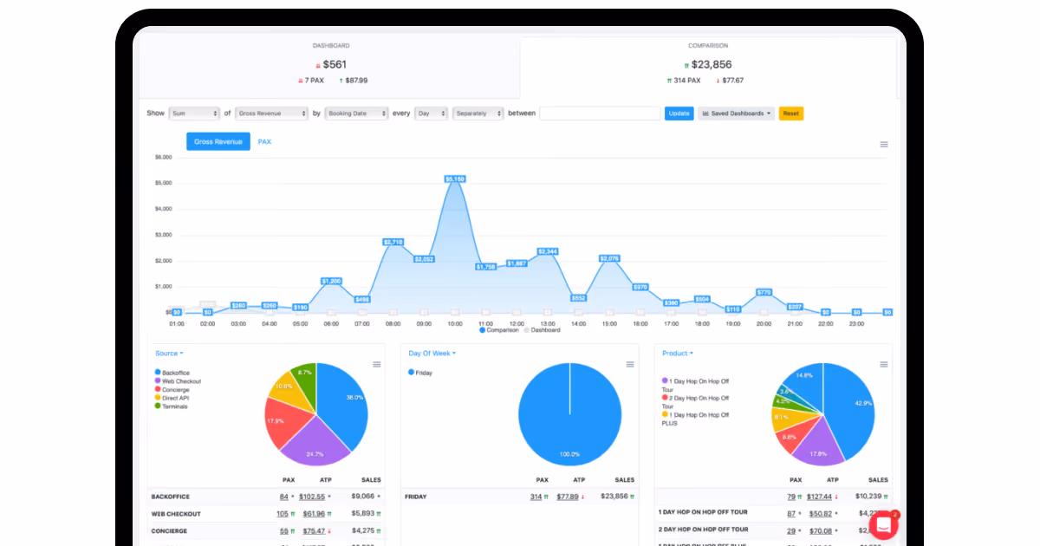Open the Gross Revenue metric dropdown
Image resolution: width=1040 pixels, height=546 pixels.
271,114
